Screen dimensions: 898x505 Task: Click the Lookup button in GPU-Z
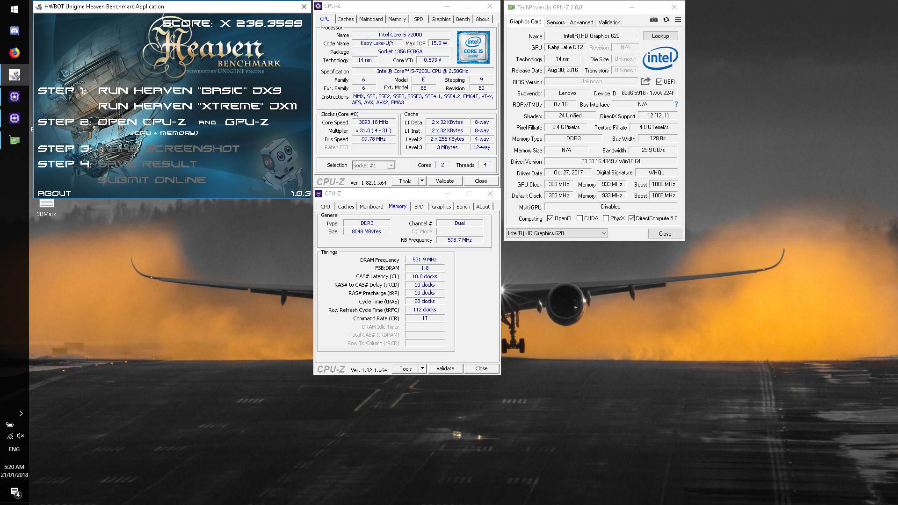pos(660,36)
